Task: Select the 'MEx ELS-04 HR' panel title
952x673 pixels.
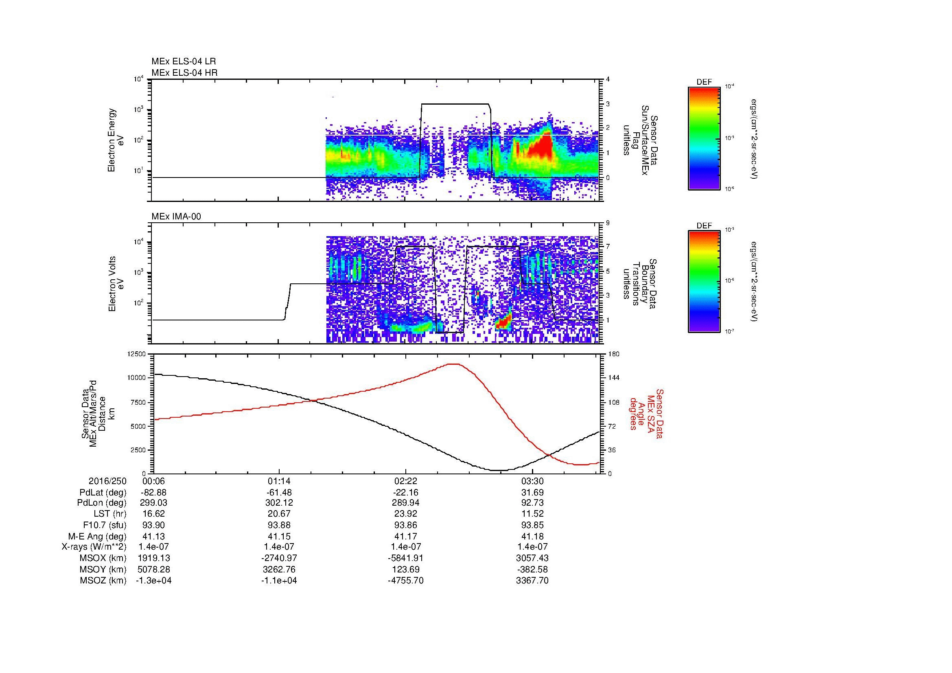Action: point(184,72)
